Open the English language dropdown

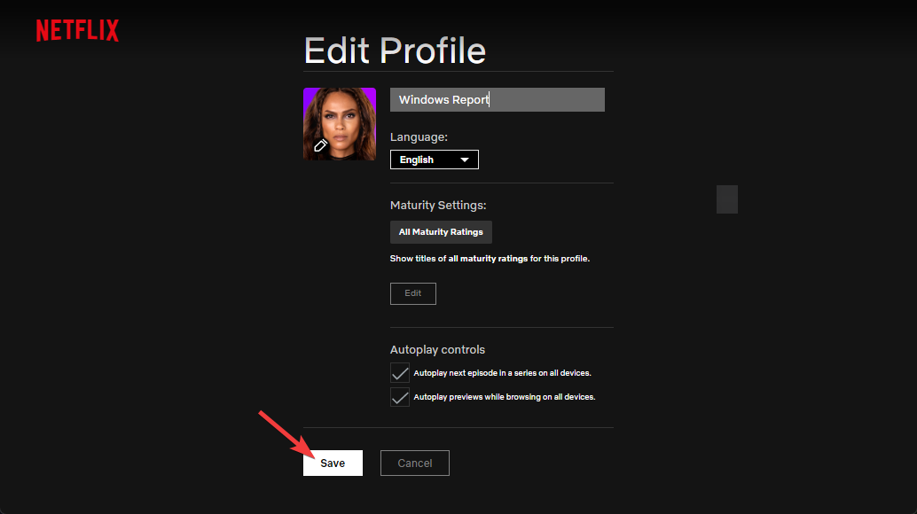coord(434,160)
